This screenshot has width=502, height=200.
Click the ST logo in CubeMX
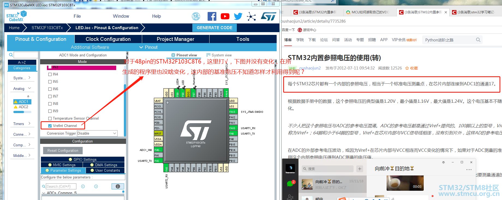[269, 16]
